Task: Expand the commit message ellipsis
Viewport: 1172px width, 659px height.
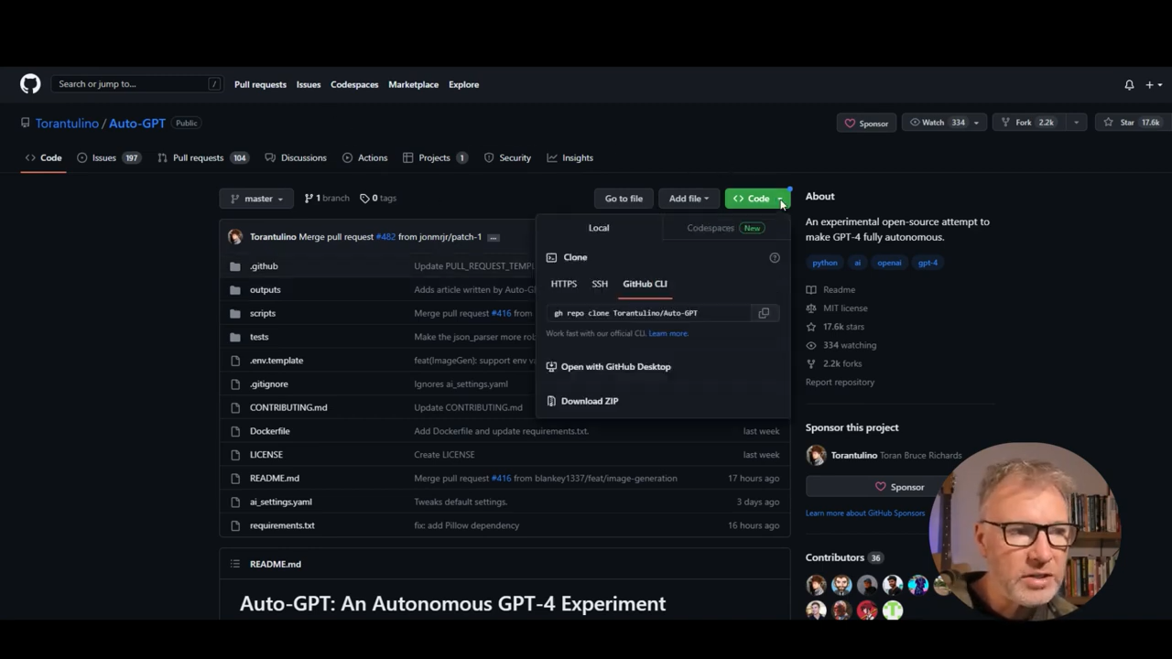Action: pos(493,237)
